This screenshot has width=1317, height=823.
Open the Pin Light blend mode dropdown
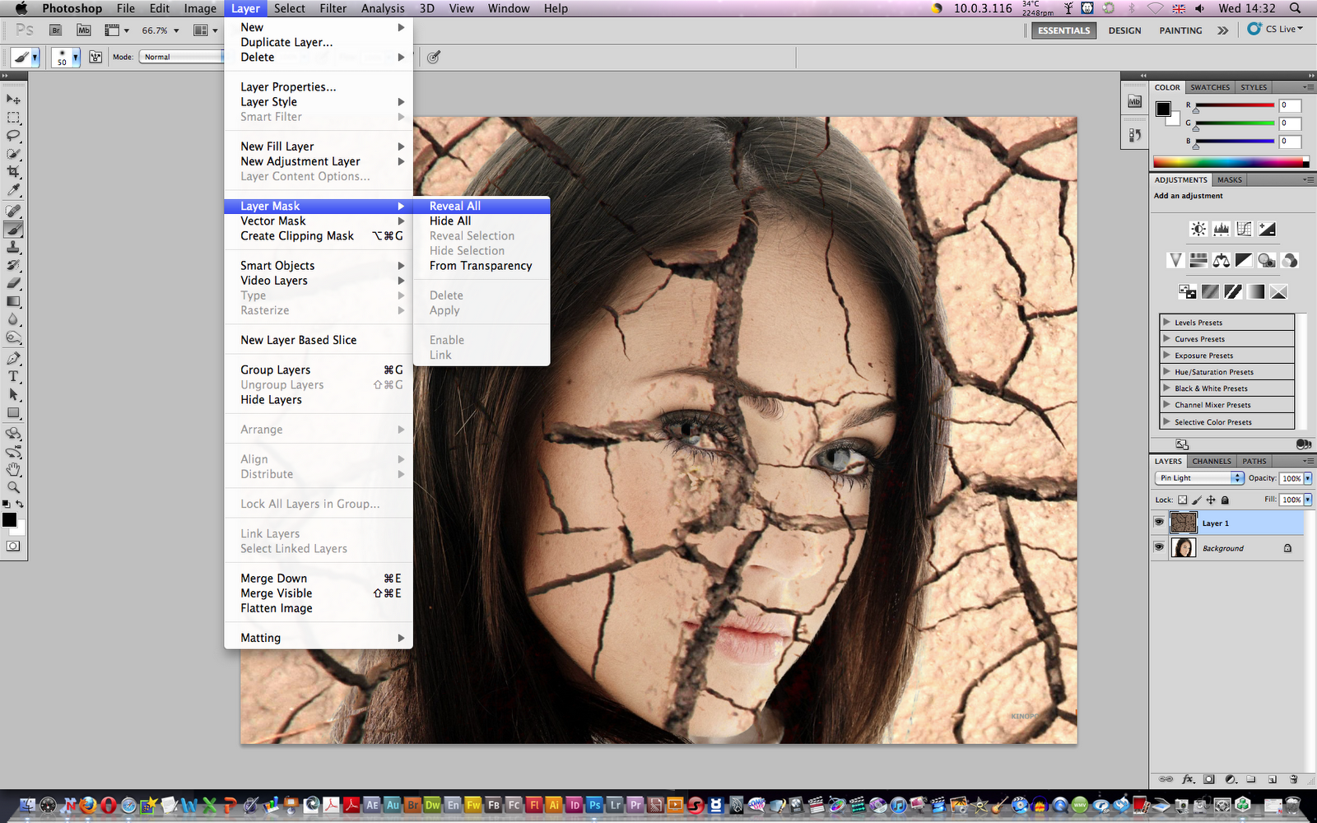click(1198, 478)
